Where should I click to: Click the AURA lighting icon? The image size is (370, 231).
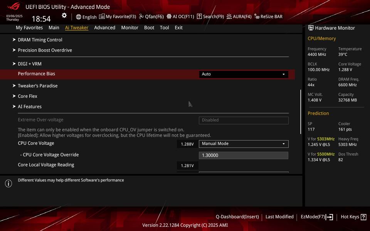click(229, 16)
